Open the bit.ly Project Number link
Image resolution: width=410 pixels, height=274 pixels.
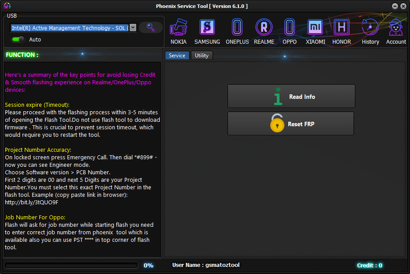tap(30, 202)
